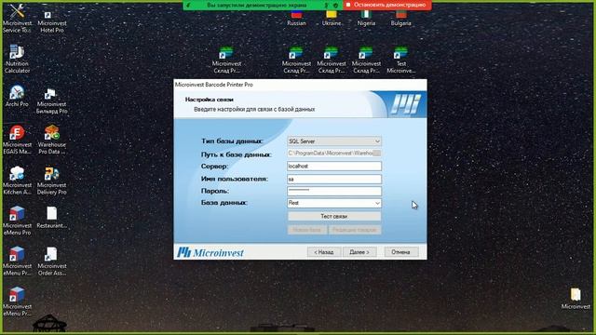Select the Microinvest Order Ass... desktop icon
This screenshot has width=596, height=335.
tap(52, 261)
